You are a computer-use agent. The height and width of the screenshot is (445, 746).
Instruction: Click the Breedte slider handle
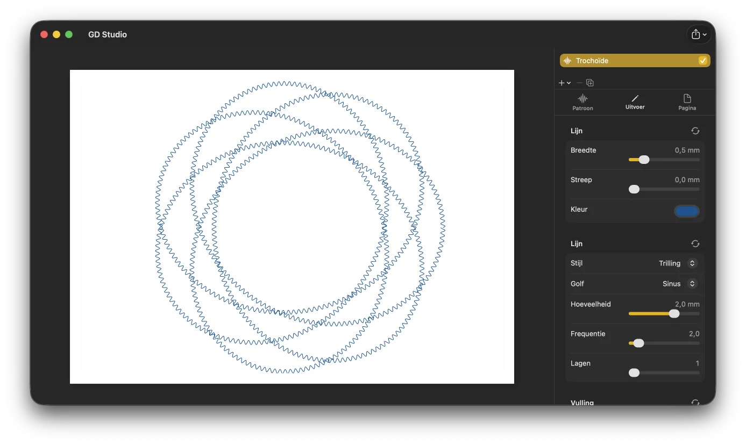(x=644, y=160)
